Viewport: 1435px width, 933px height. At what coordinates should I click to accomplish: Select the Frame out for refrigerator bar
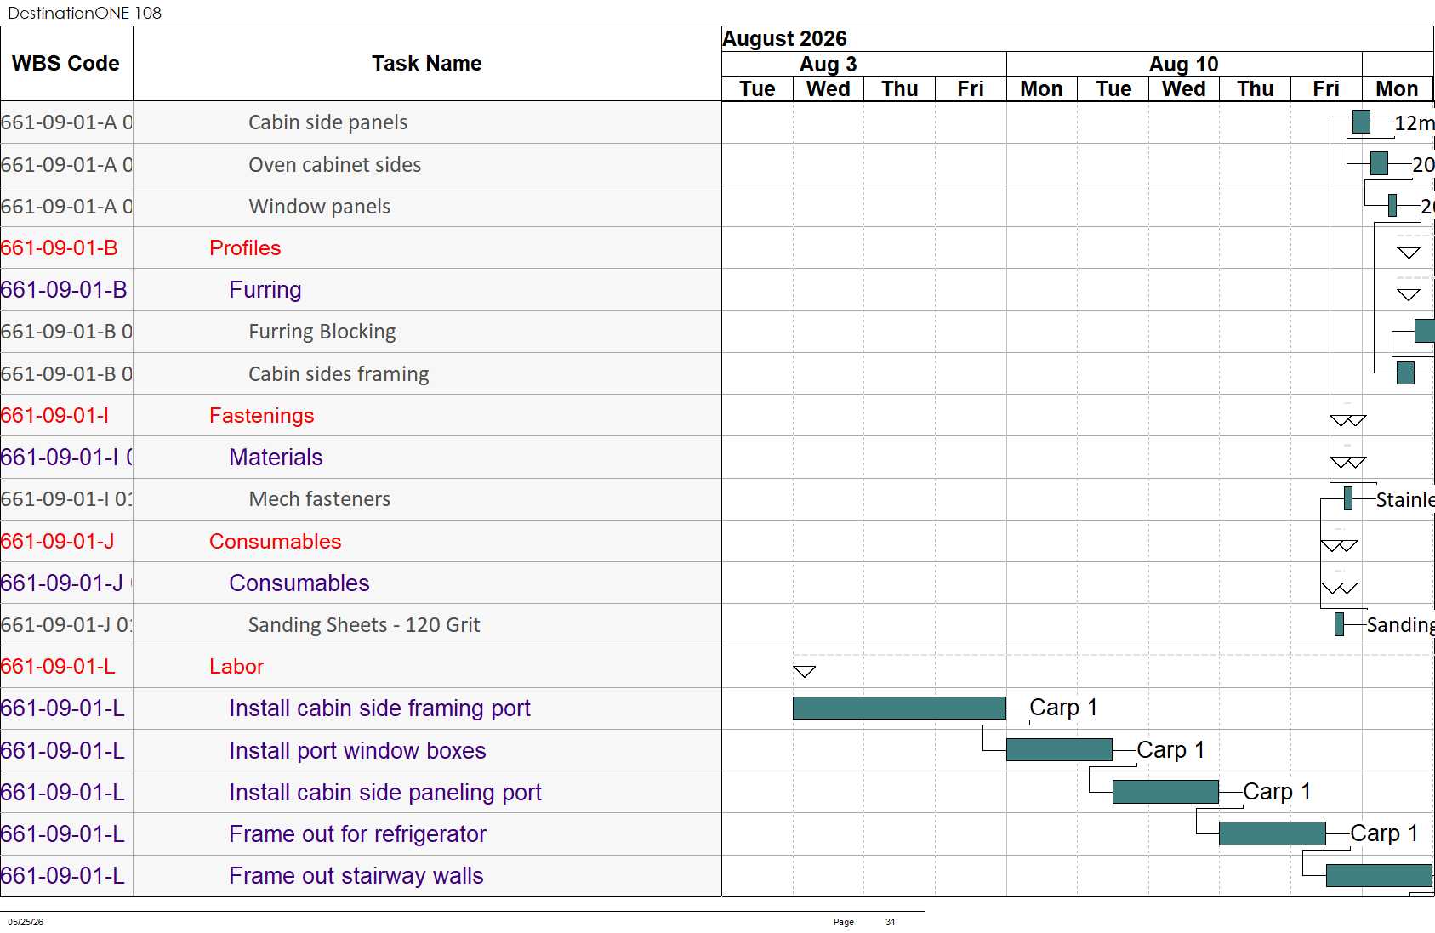[x=1272, y=833]
